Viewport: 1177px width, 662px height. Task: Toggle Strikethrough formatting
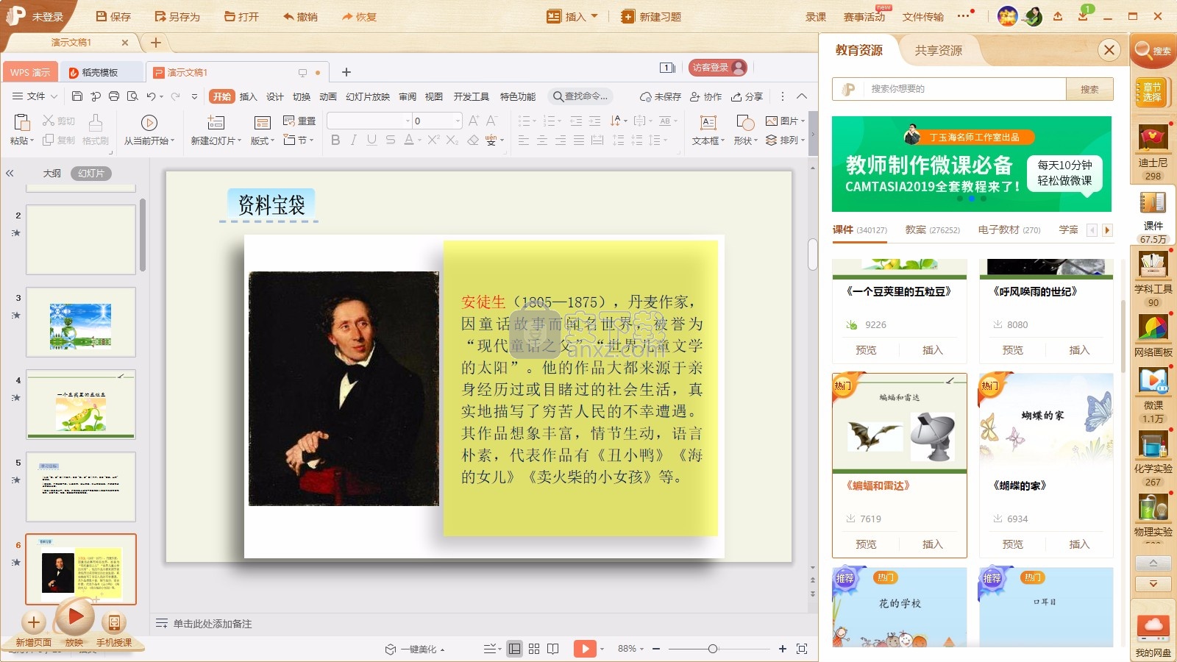click(x=390, y=140)
